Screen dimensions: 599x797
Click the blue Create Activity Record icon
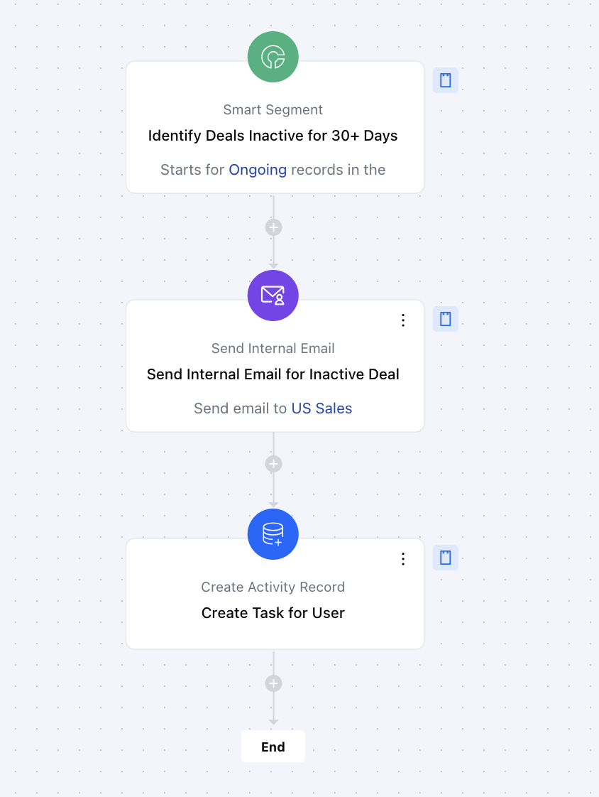(x=273, y=534)
